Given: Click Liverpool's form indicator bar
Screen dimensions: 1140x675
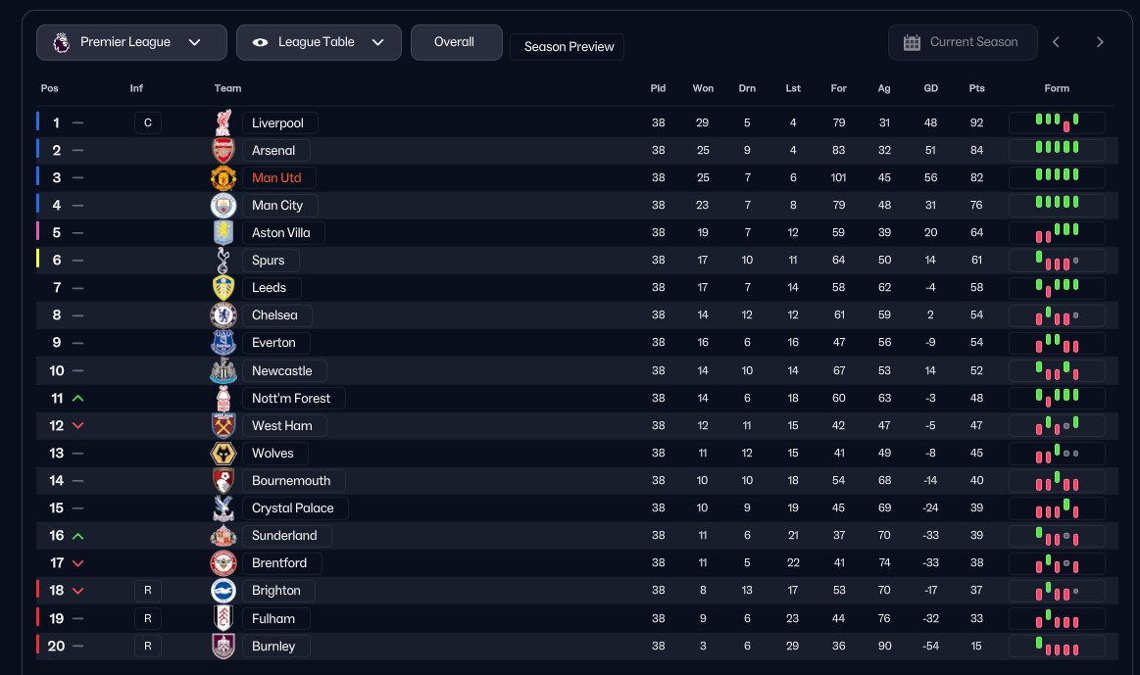Looking at the screenshot, I should coord(1057,122).
